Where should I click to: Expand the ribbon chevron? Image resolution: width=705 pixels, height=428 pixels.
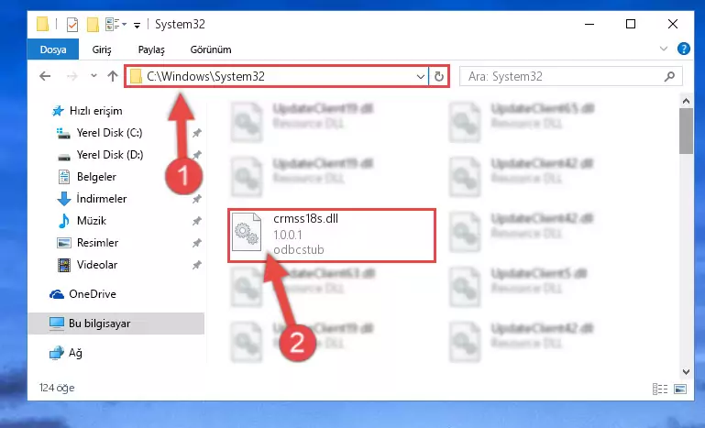(x=664, y=49)
